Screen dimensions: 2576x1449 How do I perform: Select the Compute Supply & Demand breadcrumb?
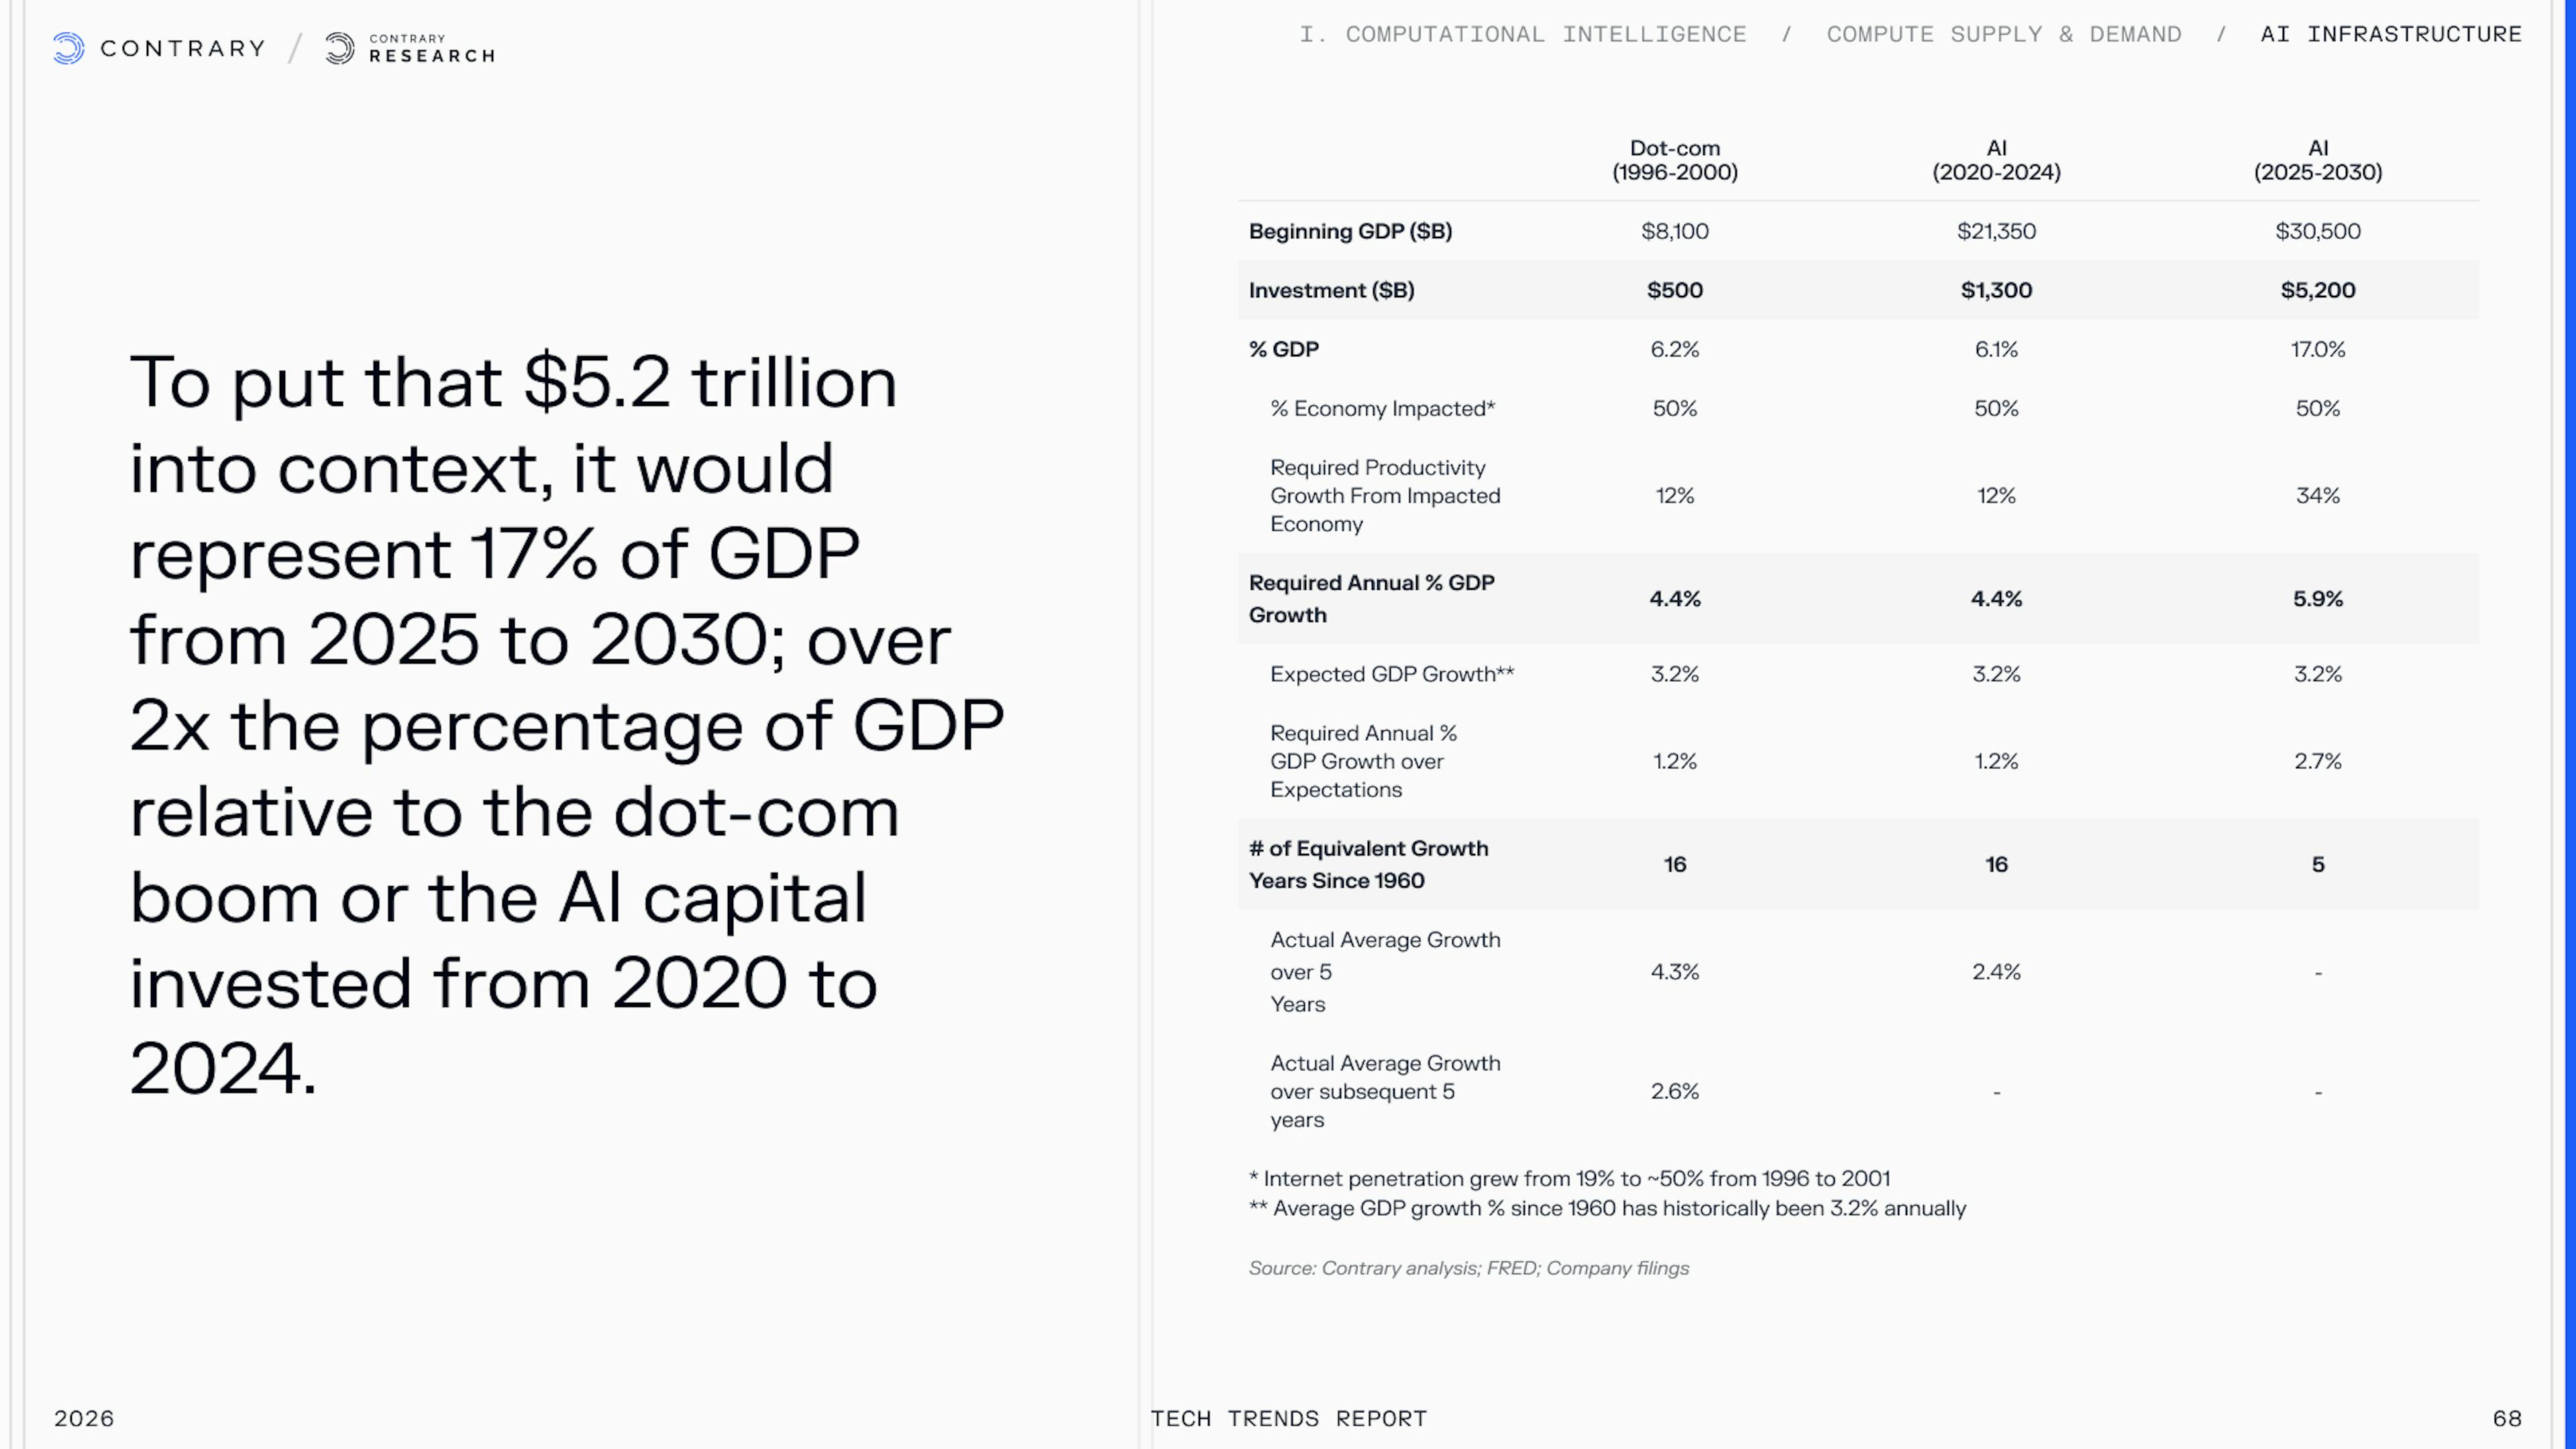pyautogui.click(x=2003, y=34)
